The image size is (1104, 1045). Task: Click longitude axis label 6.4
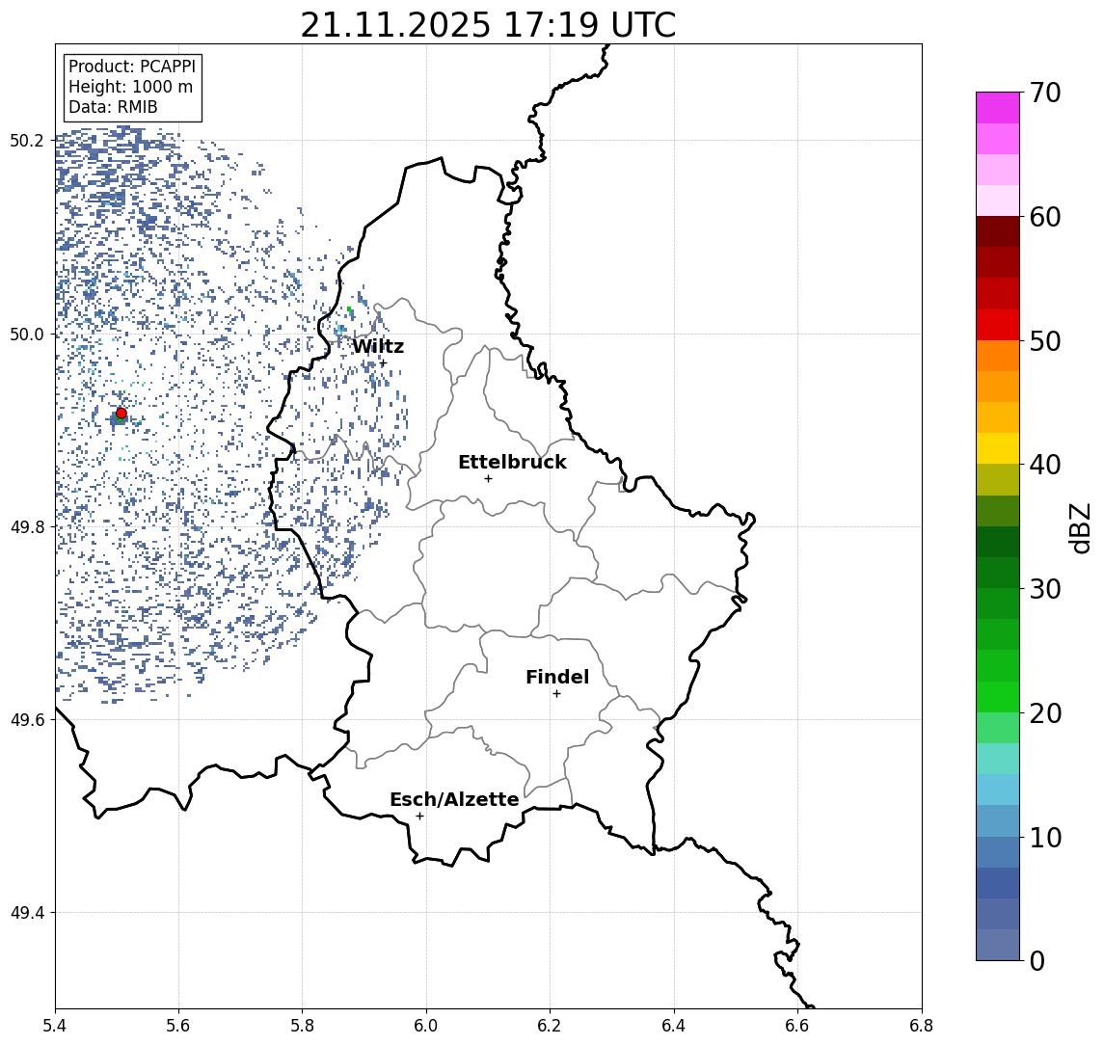point(674,1026)
